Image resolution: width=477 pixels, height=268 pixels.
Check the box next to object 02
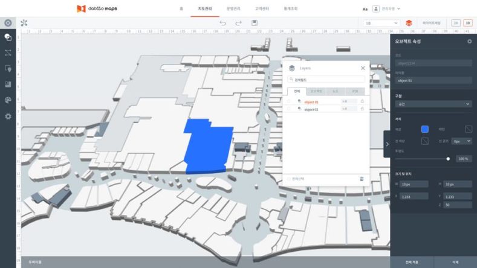coord(289,109)
